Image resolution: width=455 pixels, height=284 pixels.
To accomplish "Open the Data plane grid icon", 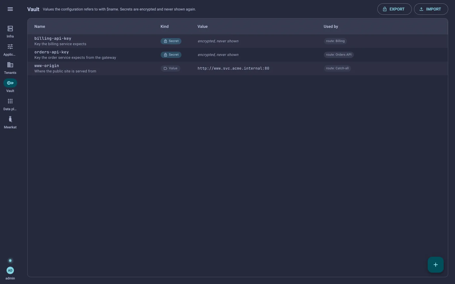I will [10, 101].
